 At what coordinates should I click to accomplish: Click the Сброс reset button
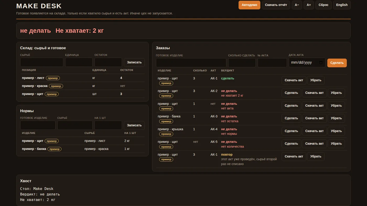[x=323, y=5]
